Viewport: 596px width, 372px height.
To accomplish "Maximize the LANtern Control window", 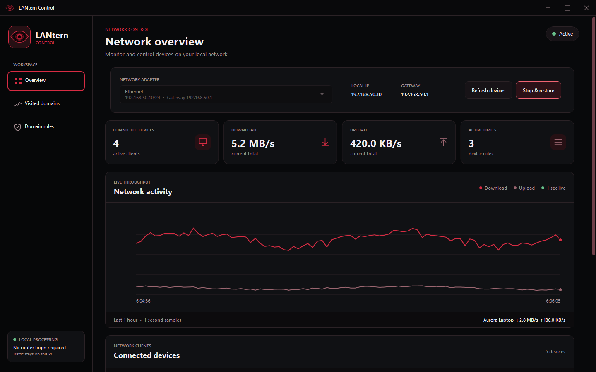I will [567, 8].
